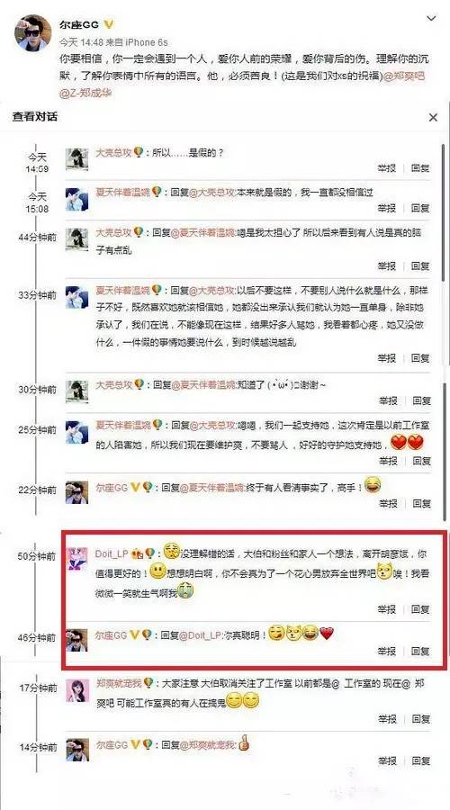Screen dimensions: 450x810
Task: Click the Doit_LP username link
Action: [112, 553]
